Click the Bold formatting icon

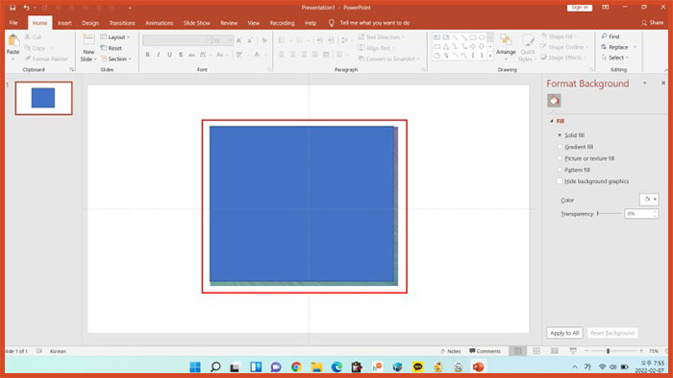(148, 55)
